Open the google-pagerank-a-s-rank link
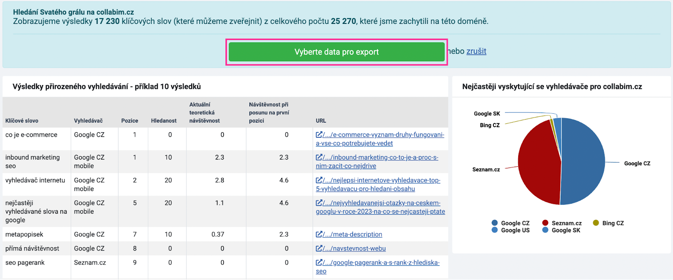673x280 pixels. pos(378,267)
